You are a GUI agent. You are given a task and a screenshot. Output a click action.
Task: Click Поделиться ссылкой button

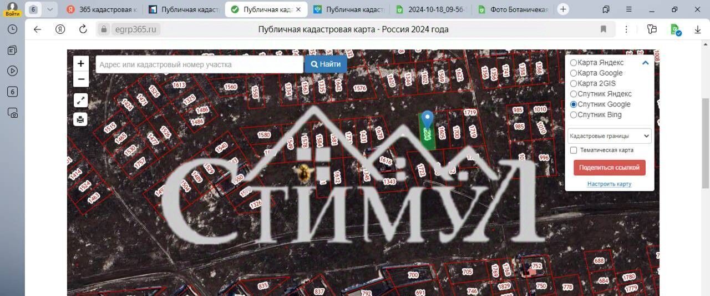coord(609,167)
